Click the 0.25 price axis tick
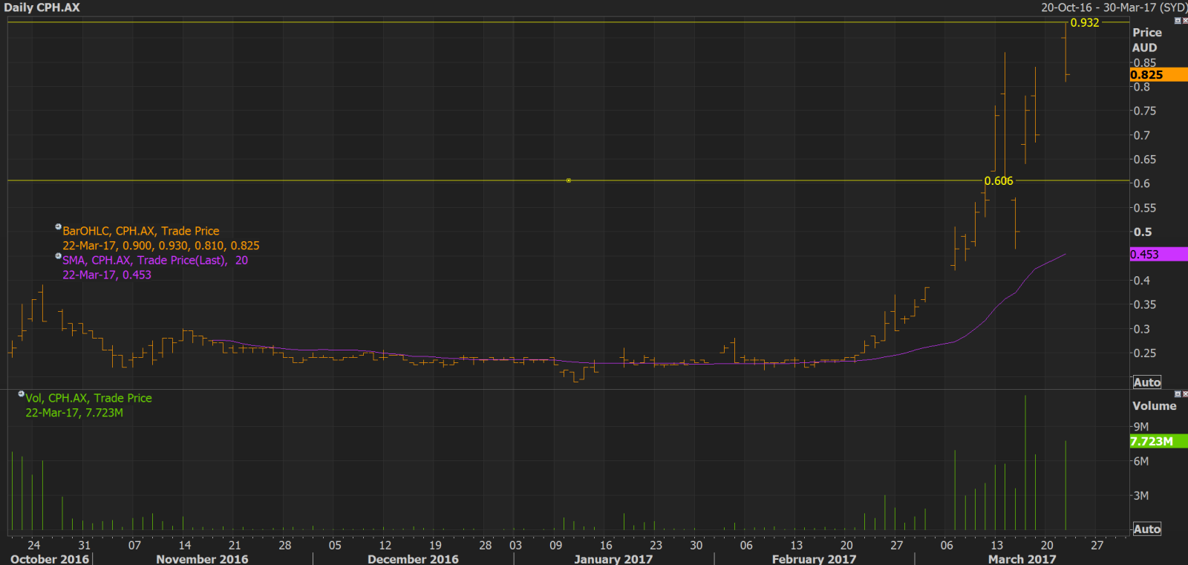 point(1144,353)
